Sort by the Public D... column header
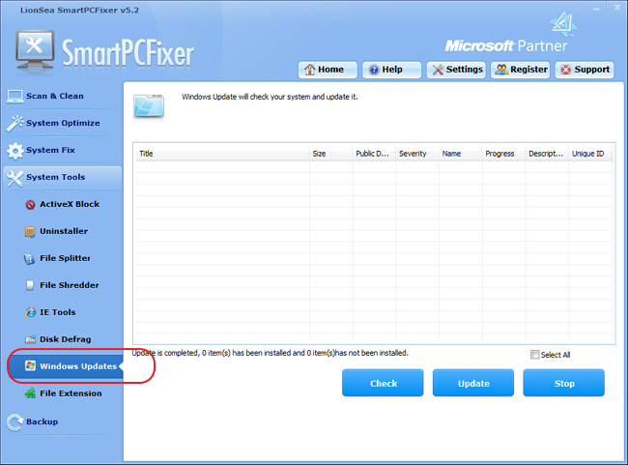 click(374, 154)
